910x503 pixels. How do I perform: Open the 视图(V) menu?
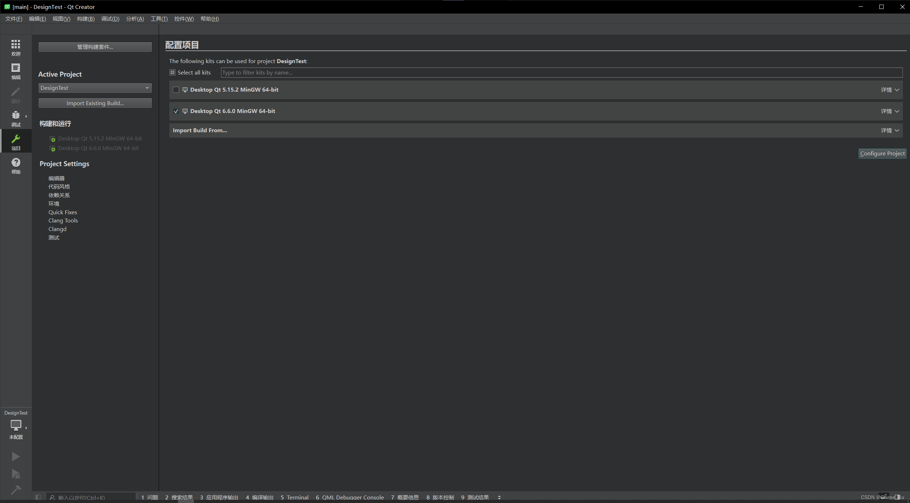(61, 19)
